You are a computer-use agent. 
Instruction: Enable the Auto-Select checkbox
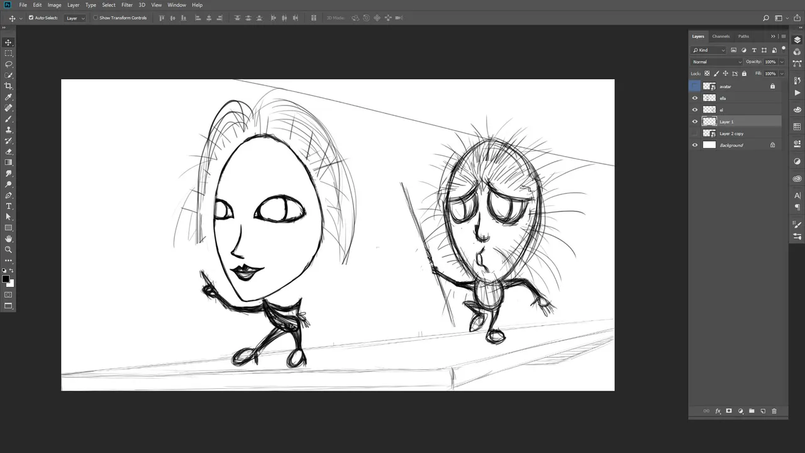click(x=31, y=18)
